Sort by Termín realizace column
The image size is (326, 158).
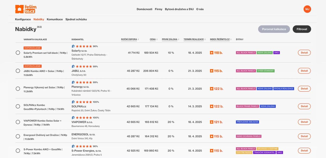coord(195,39)
